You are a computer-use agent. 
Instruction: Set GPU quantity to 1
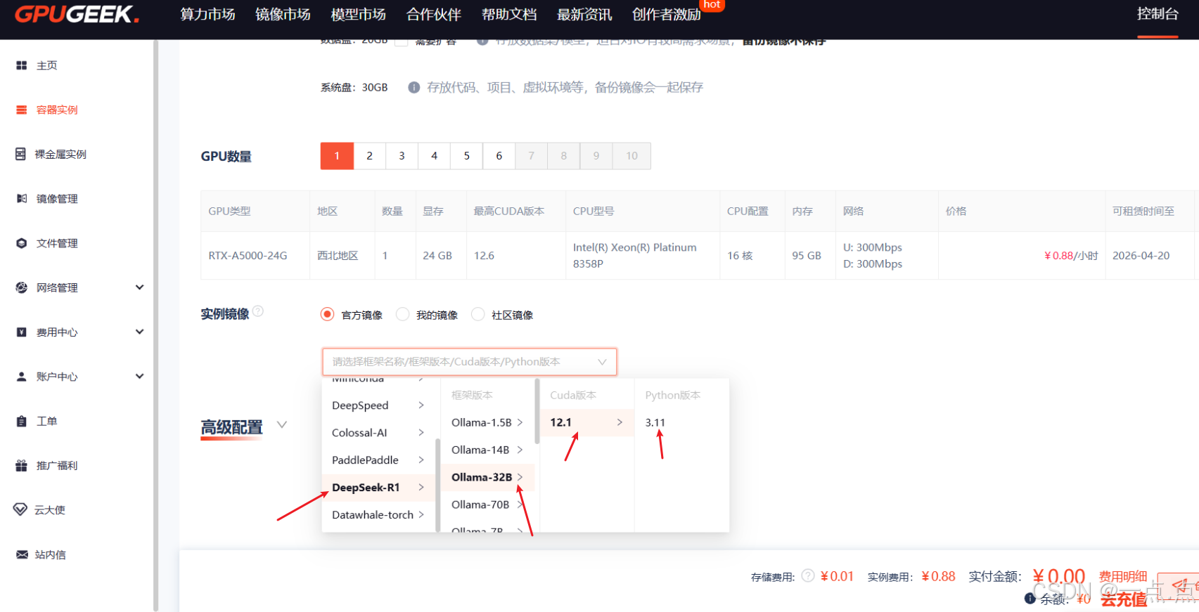[x=337, y=156]
